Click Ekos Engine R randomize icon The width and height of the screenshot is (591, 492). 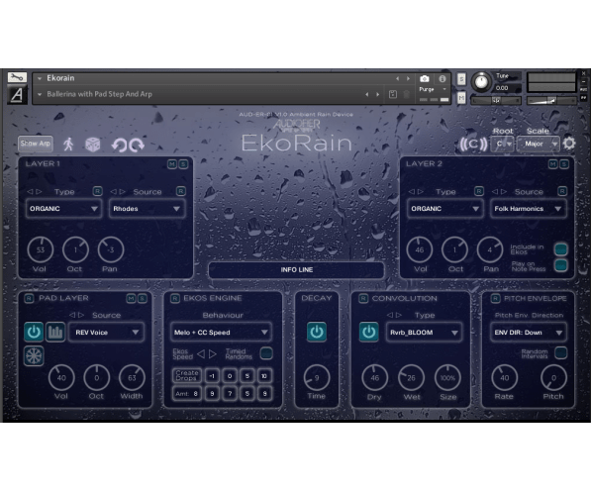pos(174,299)
